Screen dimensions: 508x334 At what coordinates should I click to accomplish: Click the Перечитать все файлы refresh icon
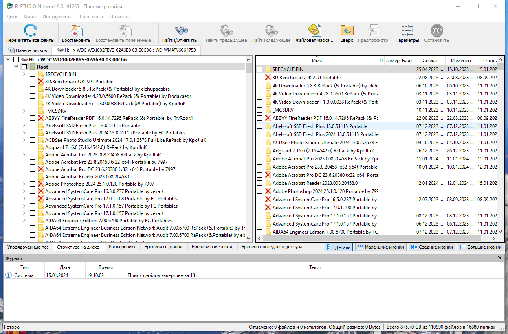point(30,30)
